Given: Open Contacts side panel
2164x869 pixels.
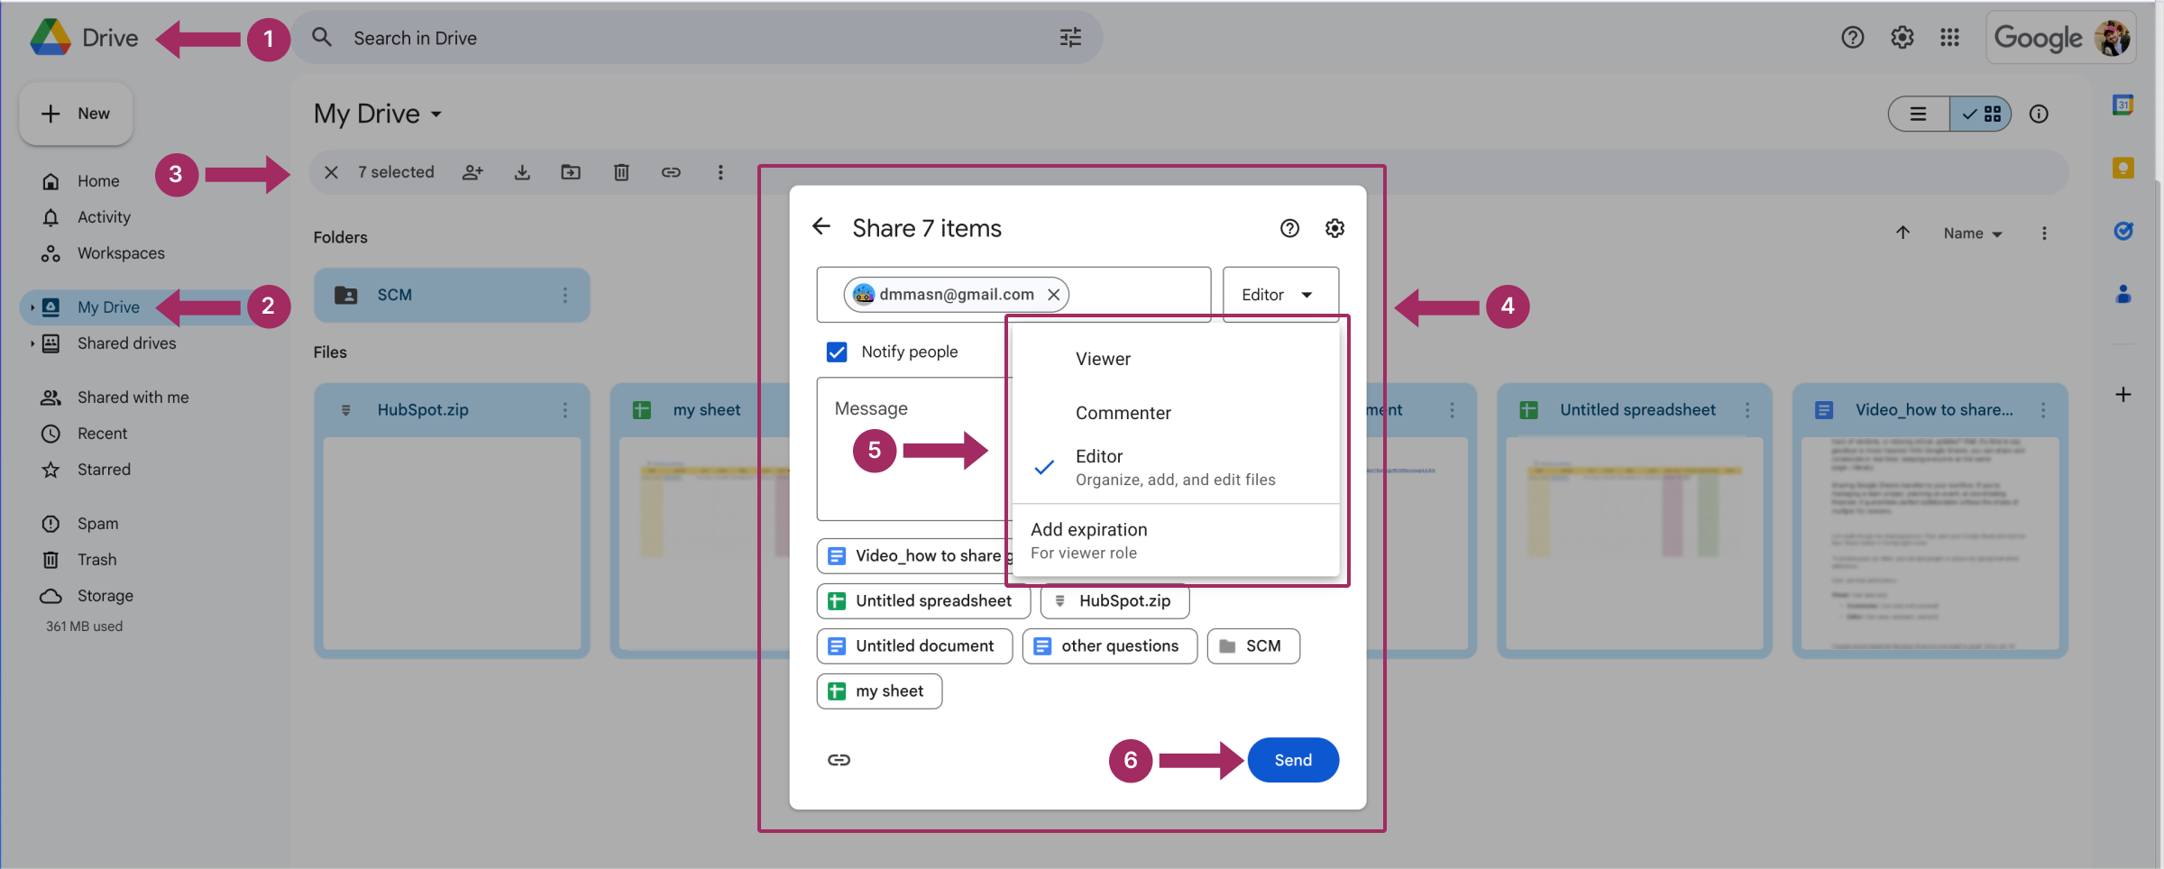Looking at the screenshot, I should [2123, 295].
